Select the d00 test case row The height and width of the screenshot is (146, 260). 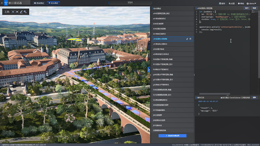tap(172, 49)
